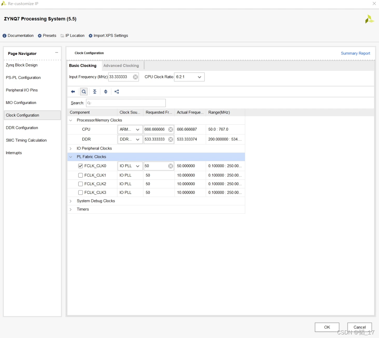Click the Cancel button
The height and width of the screenshot is (338, 379).
coord(360,327)
